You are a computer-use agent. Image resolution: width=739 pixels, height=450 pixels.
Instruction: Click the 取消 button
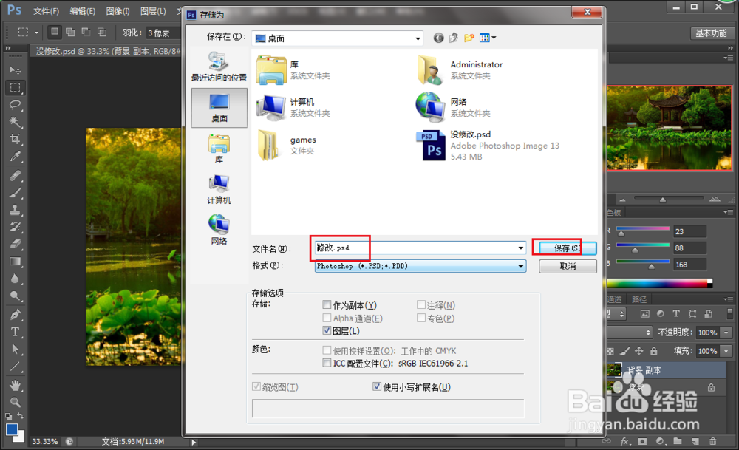pyautogui.click(x=568, y=266)
